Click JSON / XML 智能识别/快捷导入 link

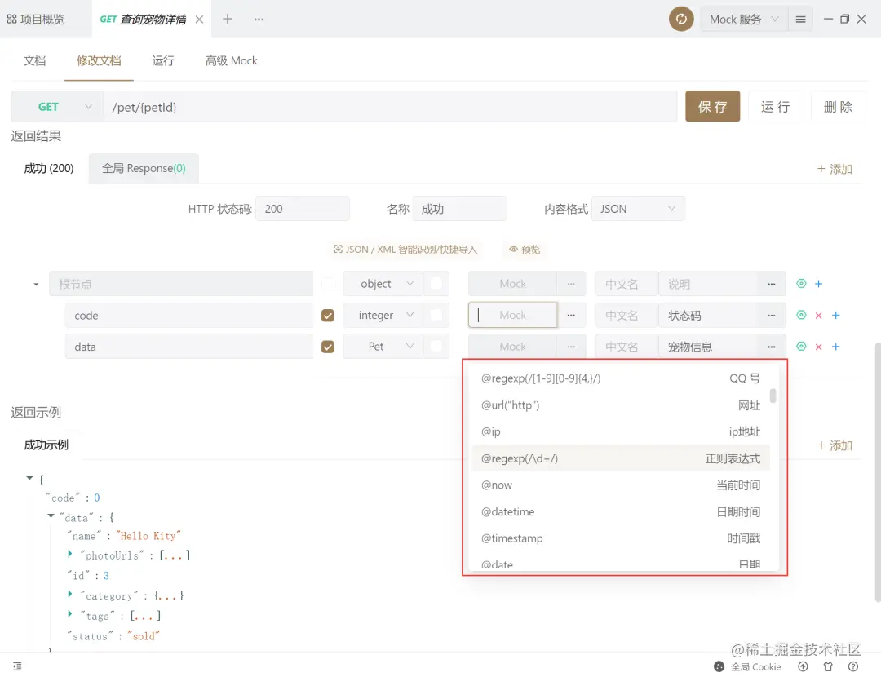coord(405,250)
